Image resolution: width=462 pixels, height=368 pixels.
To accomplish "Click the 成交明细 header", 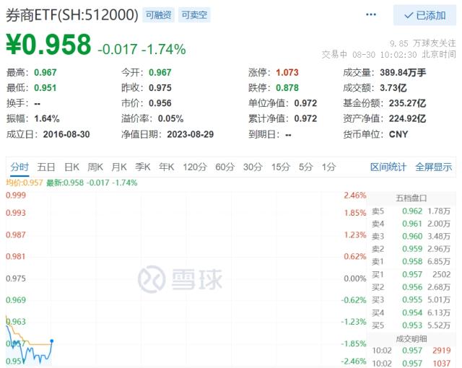I will 411,338.
